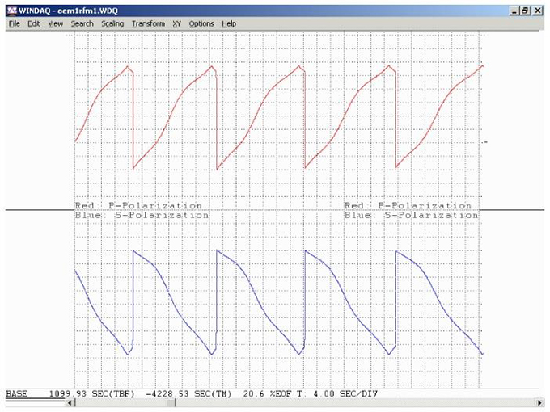Open the Transform menu
Screen dimensions: 550x412
[148, 23]
